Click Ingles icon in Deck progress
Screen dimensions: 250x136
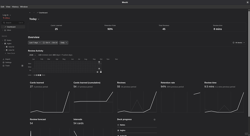118,131
